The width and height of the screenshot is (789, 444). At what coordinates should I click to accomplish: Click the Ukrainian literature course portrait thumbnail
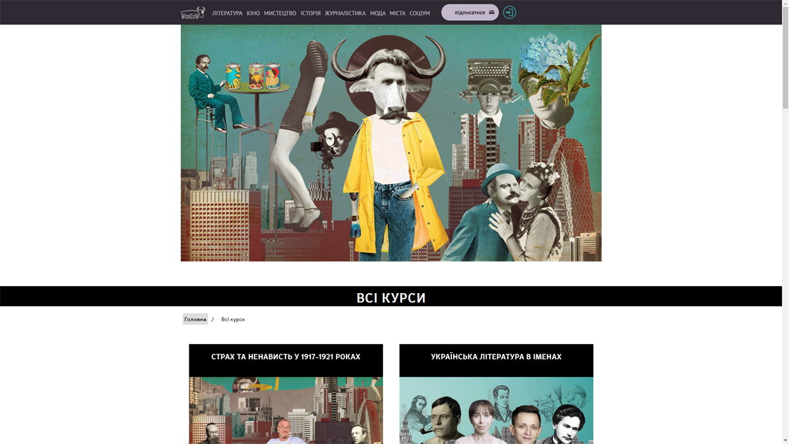496,411
